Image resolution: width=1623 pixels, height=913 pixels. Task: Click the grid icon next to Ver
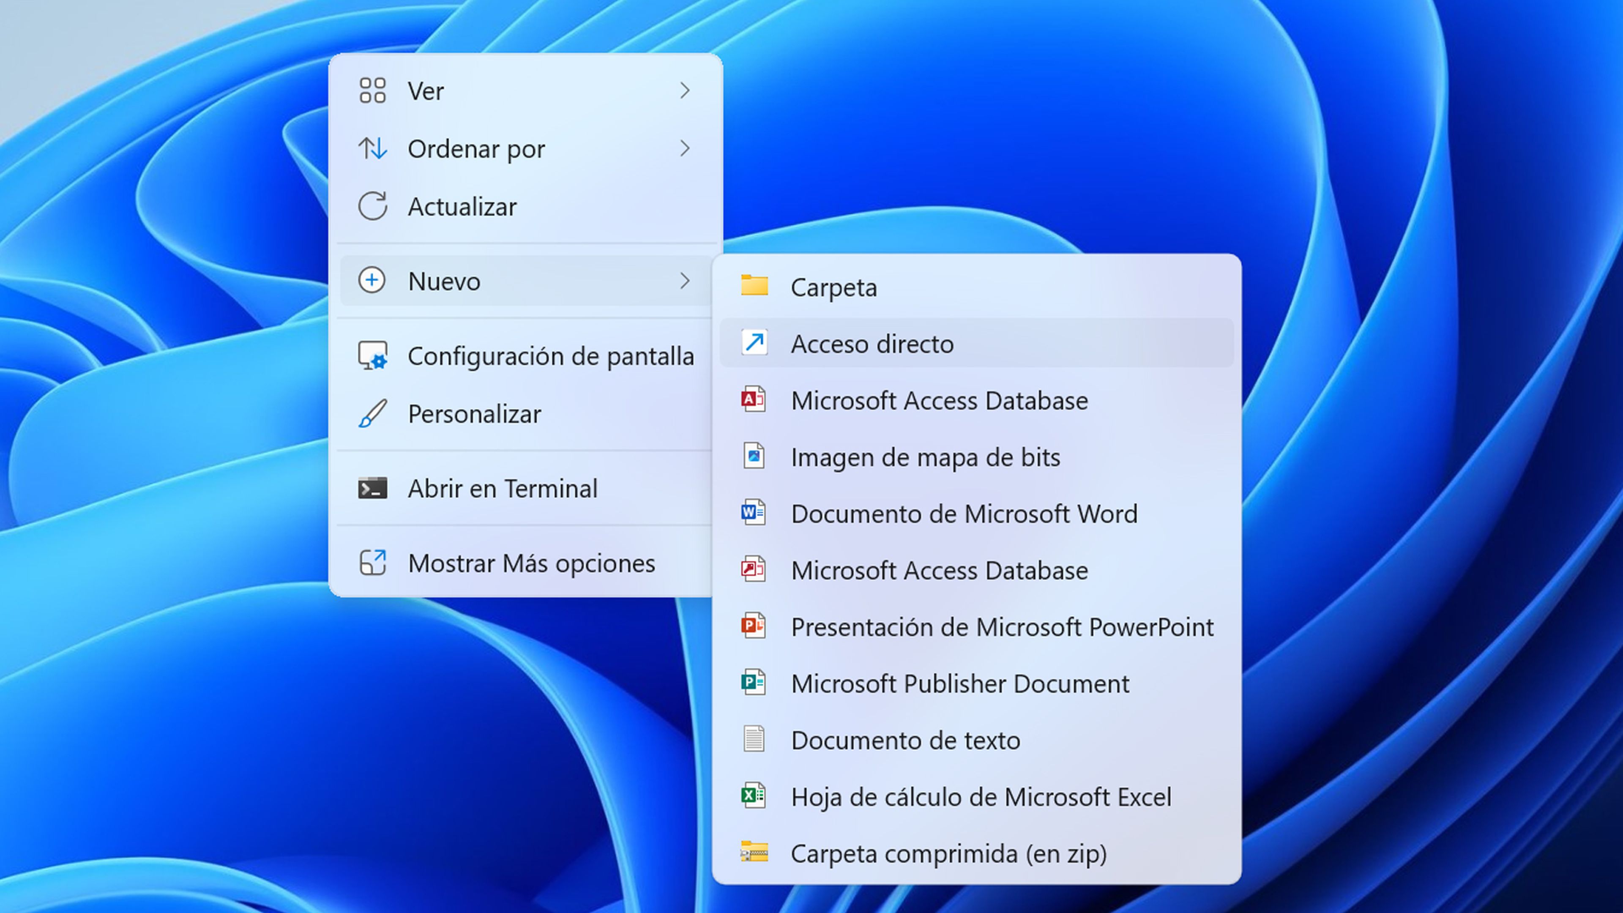tap(372, 91)
